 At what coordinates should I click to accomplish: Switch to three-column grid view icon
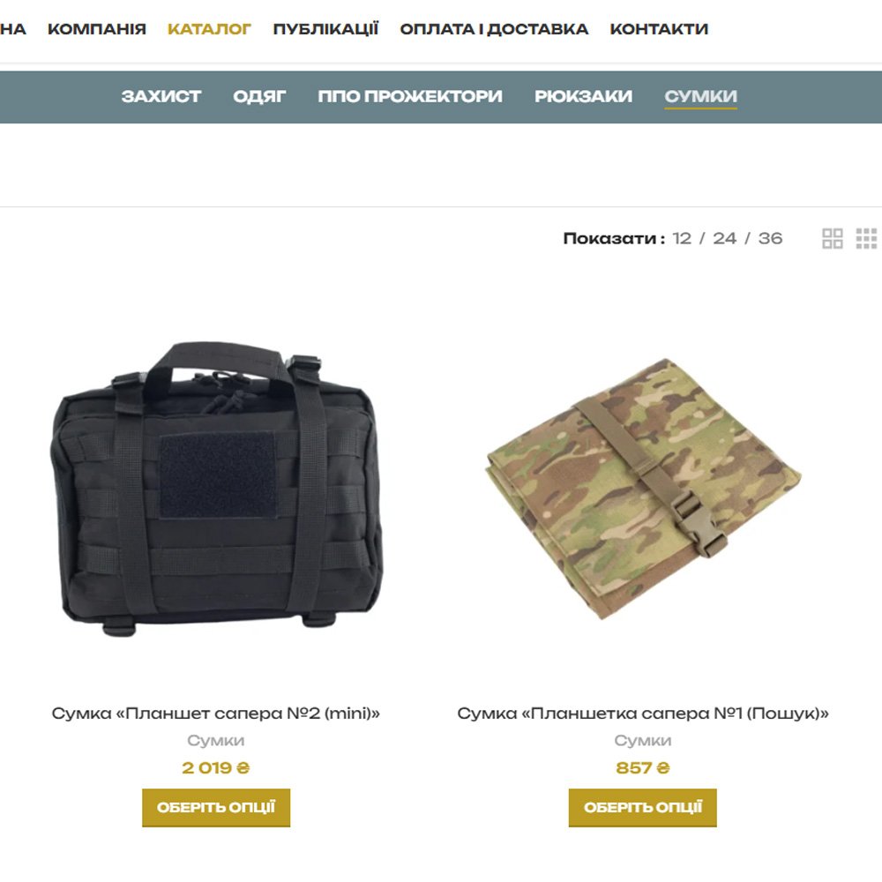(x=866, y=238)
